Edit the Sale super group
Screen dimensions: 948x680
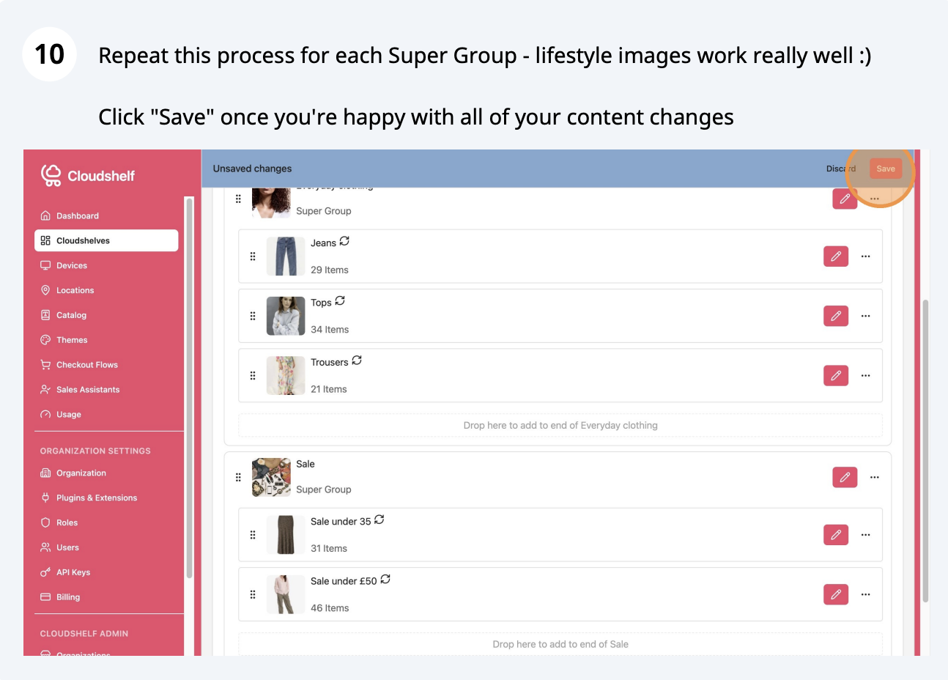pyautogui.click(x=845, y=477)
